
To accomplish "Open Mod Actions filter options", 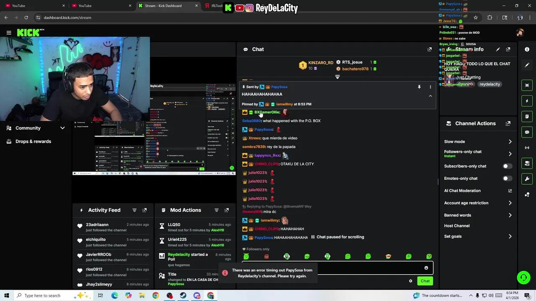I will point(216,210).
